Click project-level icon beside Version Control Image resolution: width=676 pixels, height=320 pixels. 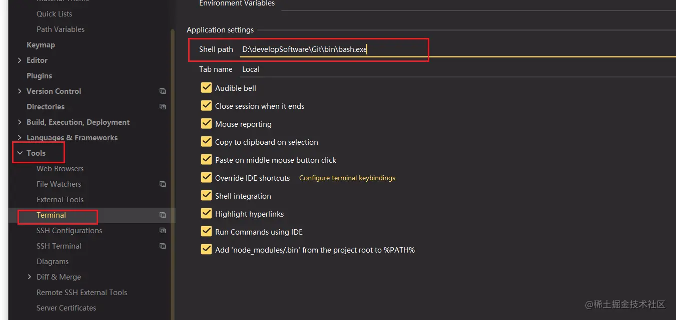click(163, 91)
